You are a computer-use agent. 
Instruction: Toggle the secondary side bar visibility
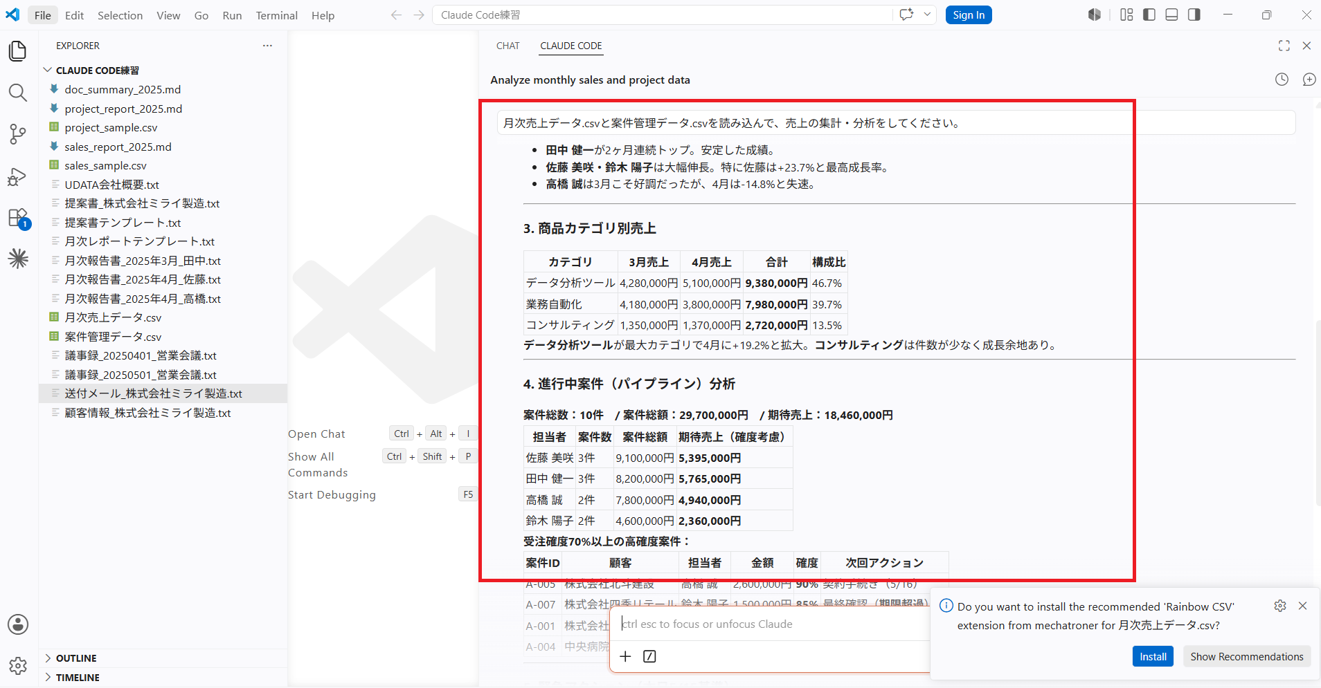(x=1194, y=15)
